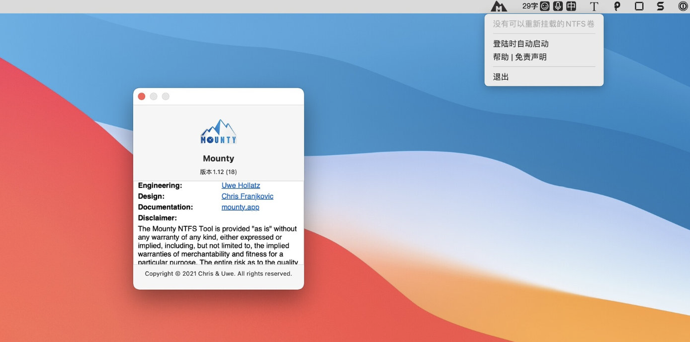
Task: Click the Engineering: label
Action: coord(160,185)
